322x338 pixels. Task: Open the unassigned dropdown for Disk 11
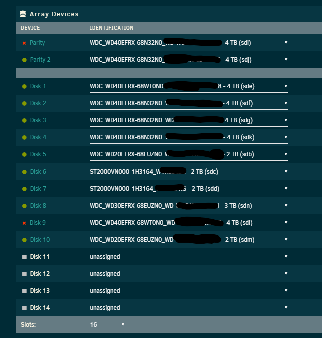[x=189, y=257]
